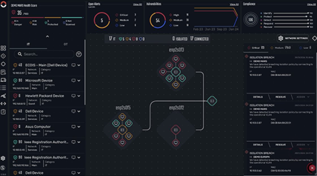This screenshot has width=317, height=176.
Task: Select the bidirectional arrows icon in sidebar
Action: [3, 104]
